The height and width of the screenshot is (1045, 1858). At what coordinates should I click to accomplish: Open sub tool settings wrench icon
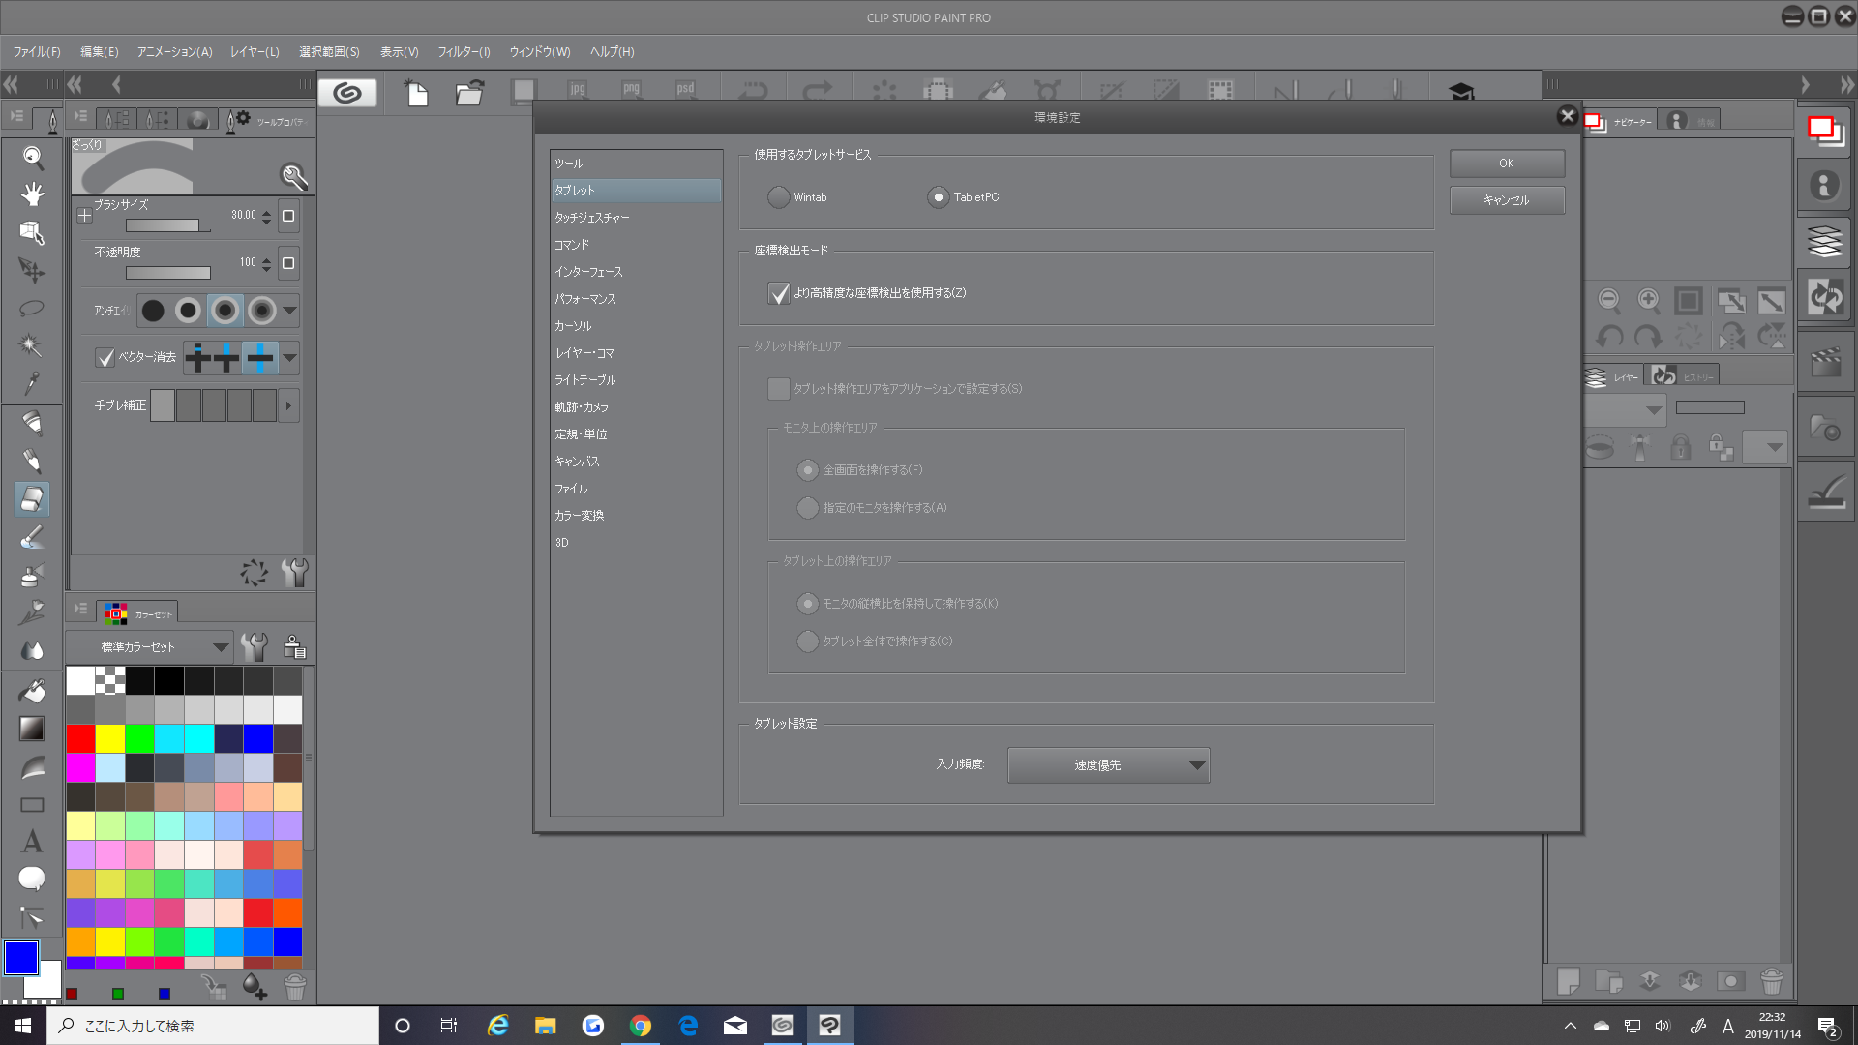(295, 573)
